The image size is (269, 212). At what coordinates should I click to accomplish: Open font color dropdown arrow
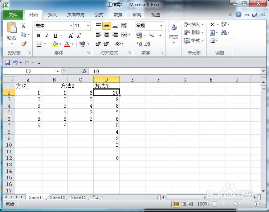click(72, 44)
